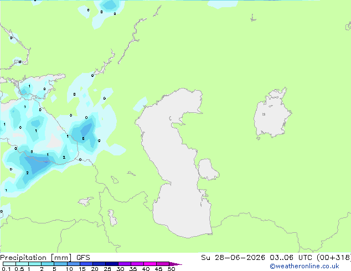Screen dimensions: 351x271
Task: Click the date text 'Su 28-06-2026'
Action: [x=233, y=258]
